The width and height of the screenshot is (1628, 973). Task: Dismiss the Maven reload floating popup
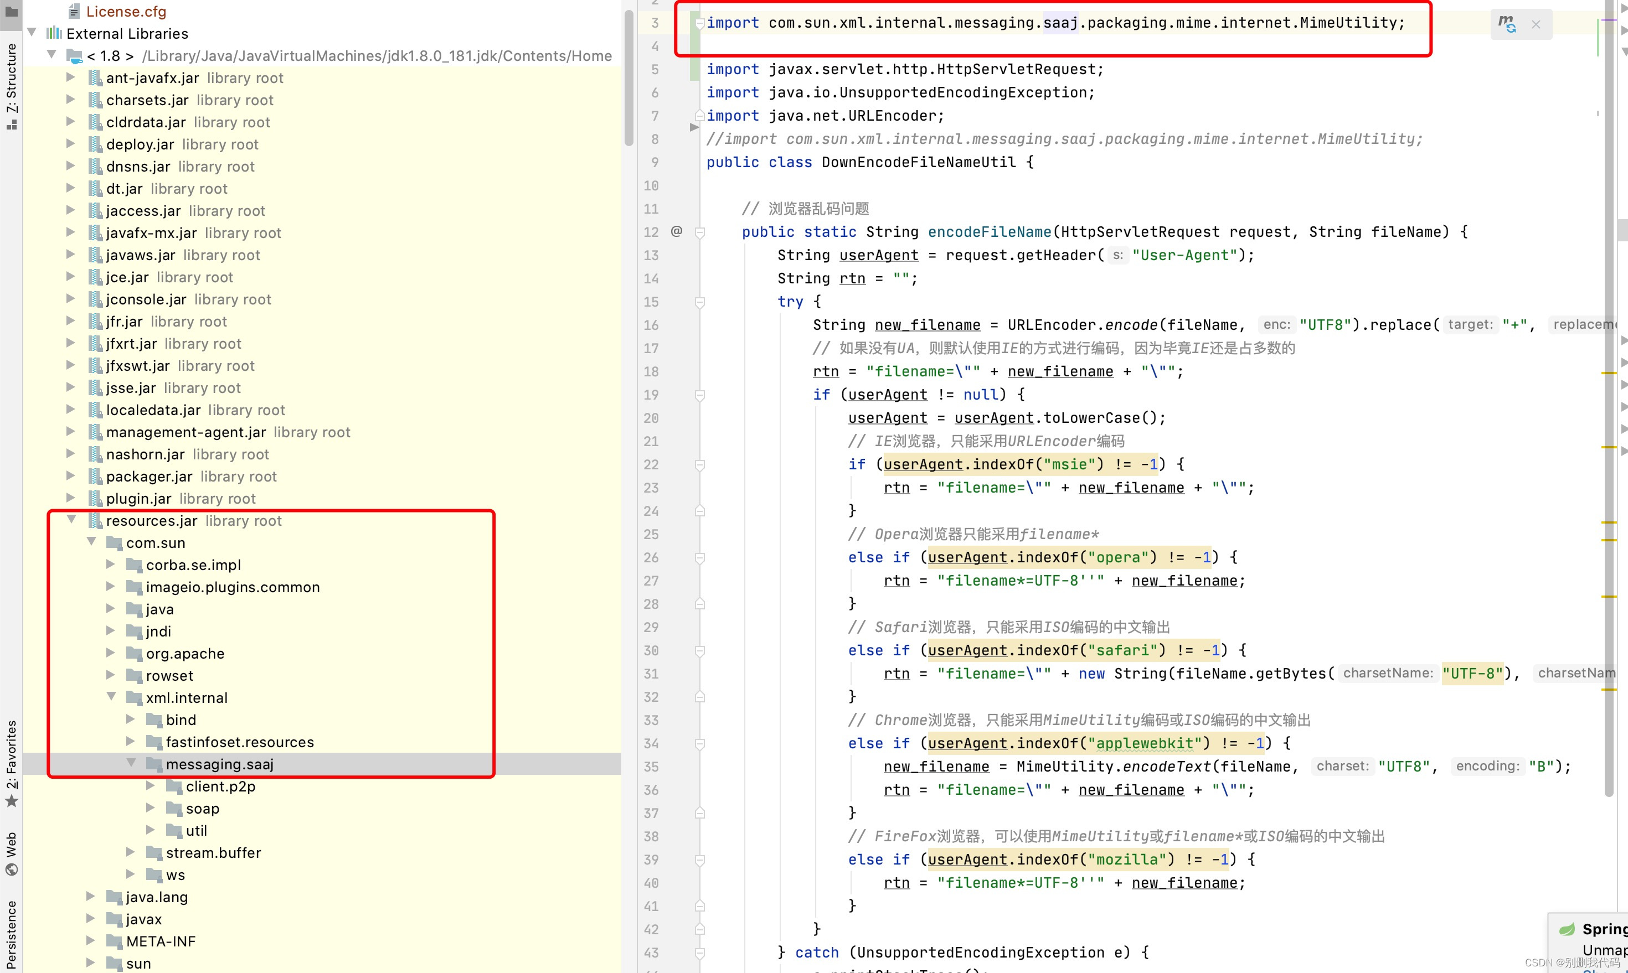pyautogui.click(x=1536, y=24)
